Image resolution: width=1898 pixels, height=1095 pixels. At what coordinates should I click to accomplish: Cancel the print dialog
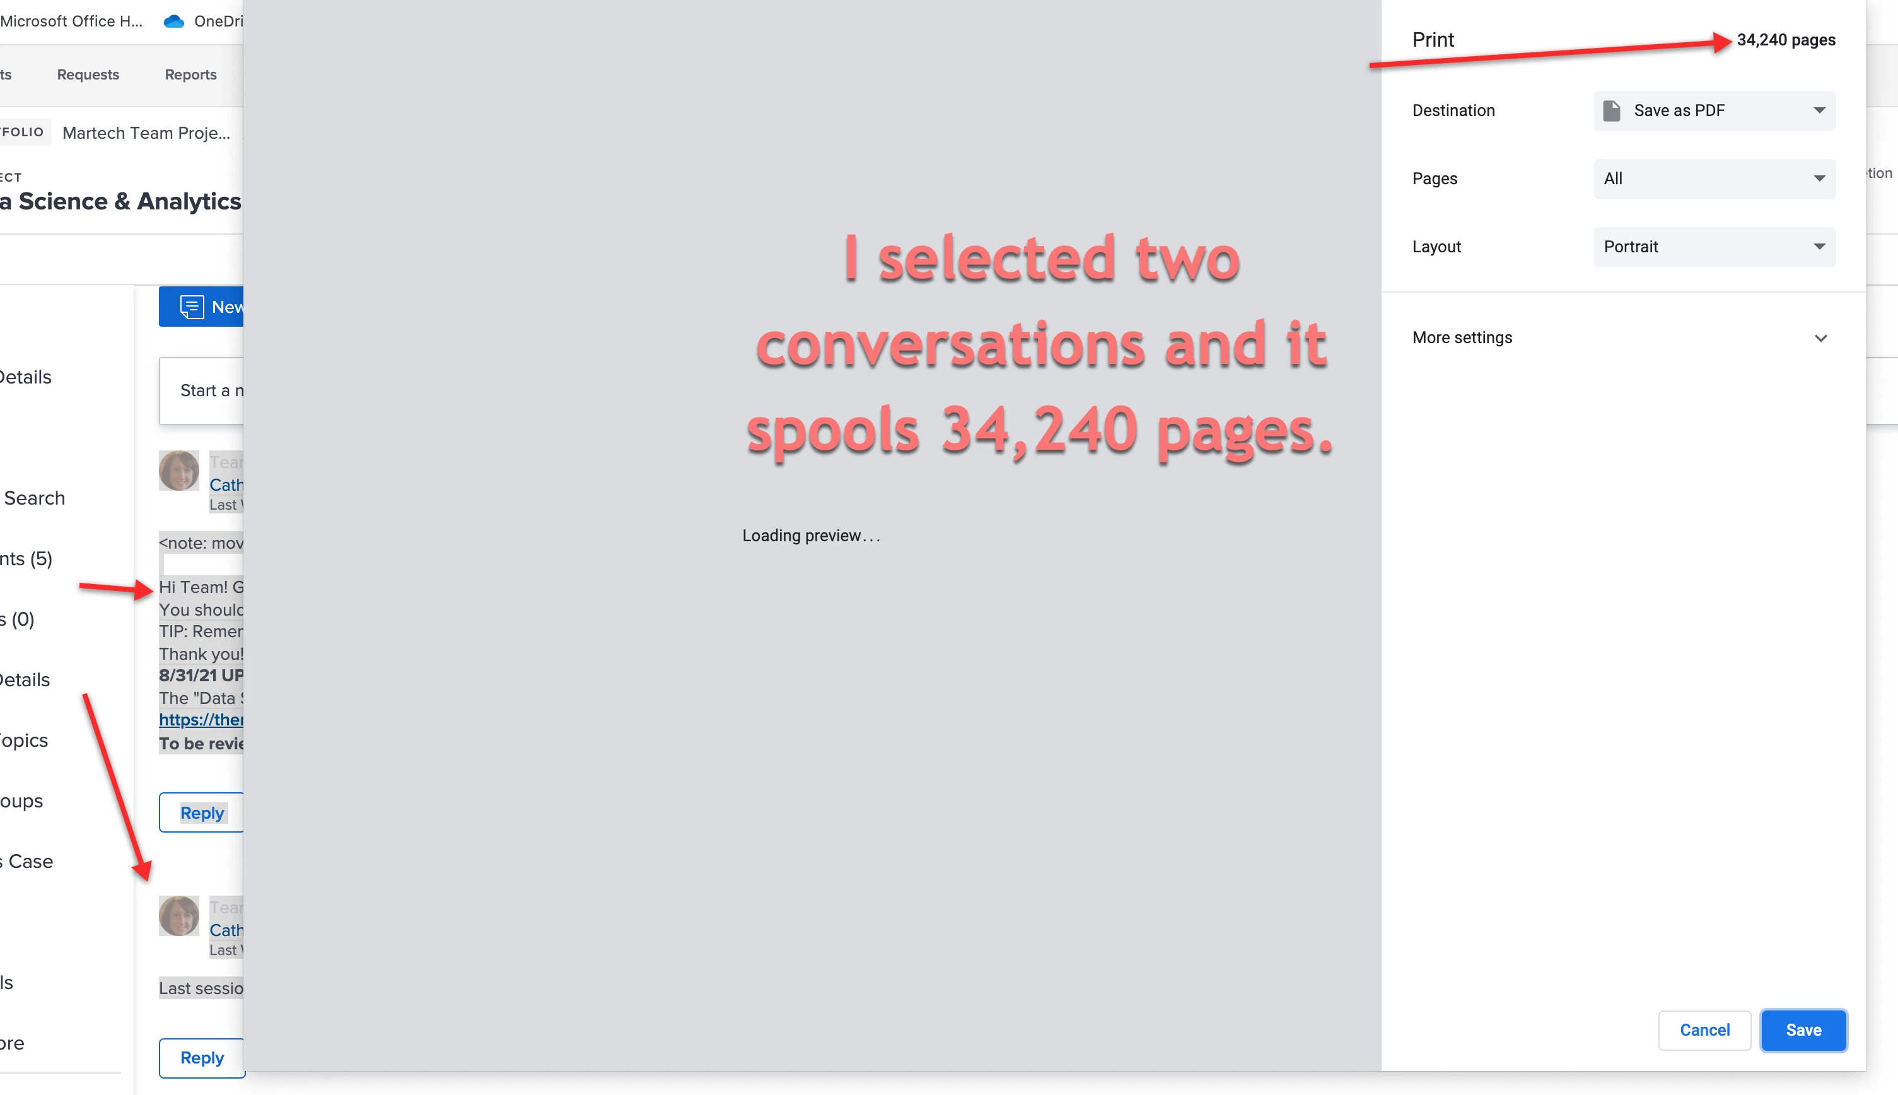[1704, 1029]
